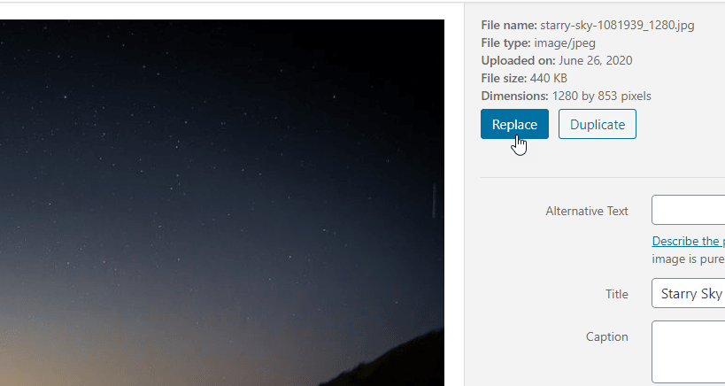Click the Caption label

607,336
